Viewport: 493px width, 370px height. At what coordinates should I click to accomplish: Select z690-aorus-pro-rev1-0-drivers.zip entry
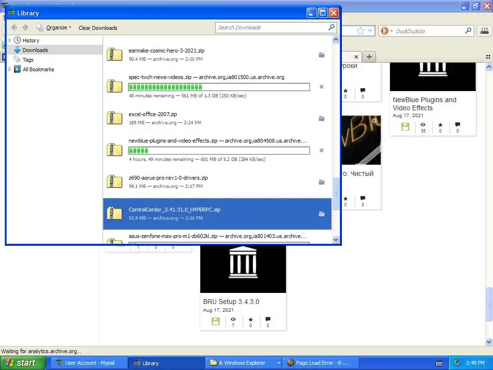click(x=217, y=182)
